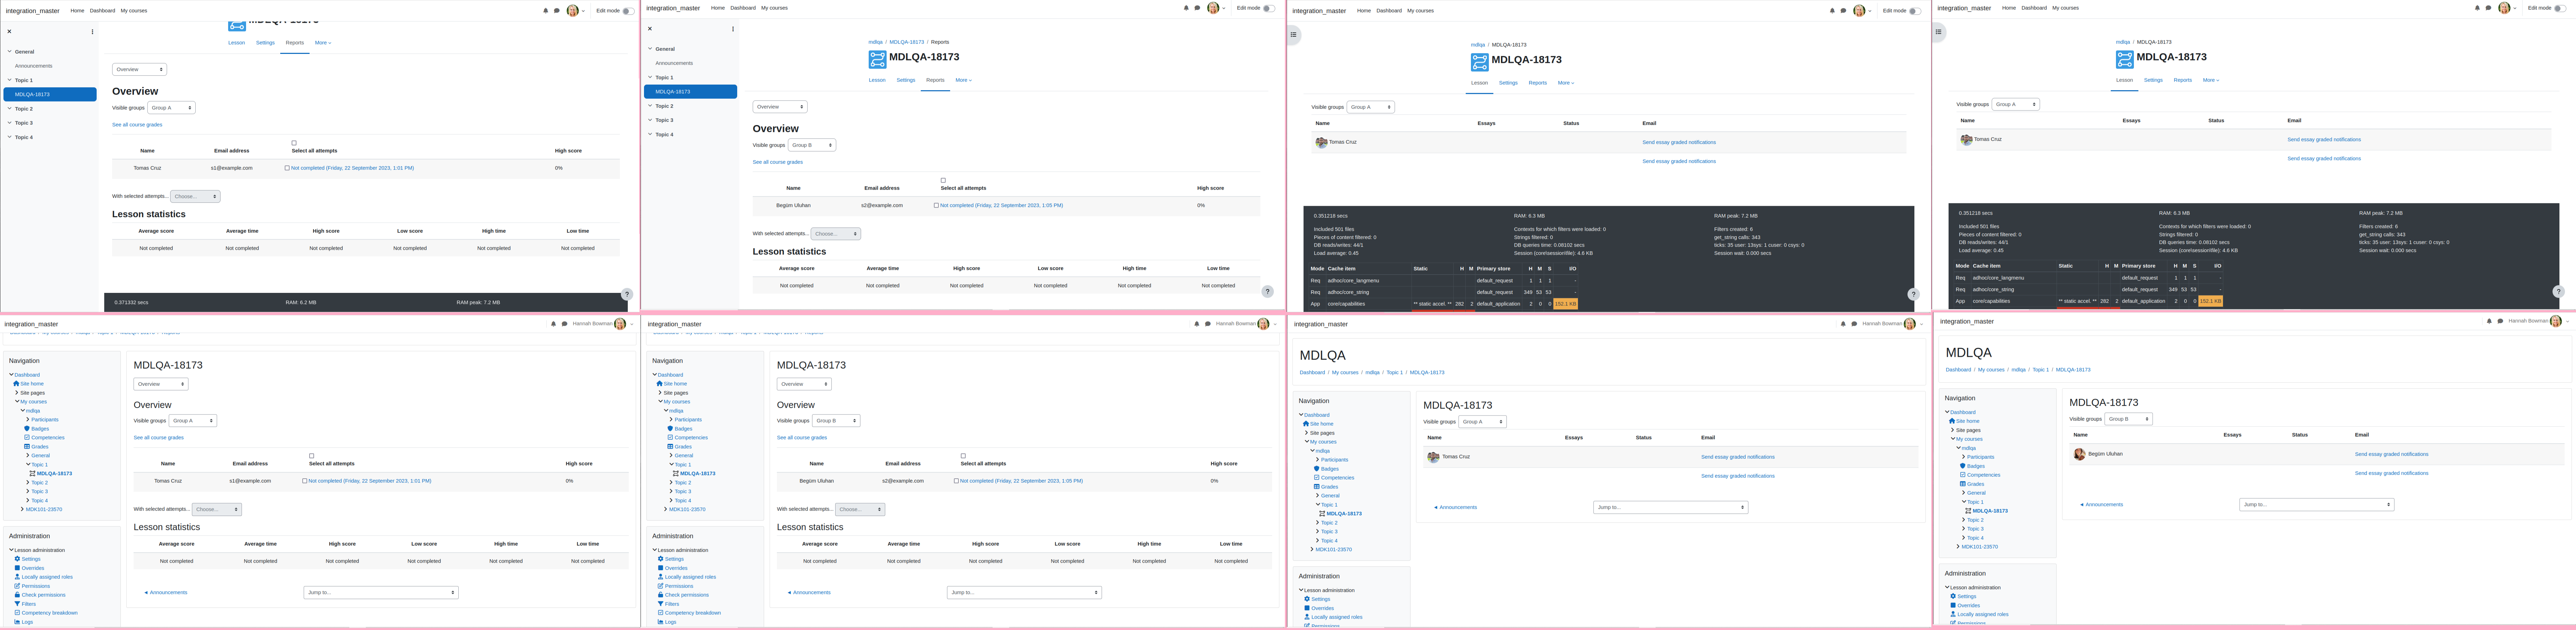The height and width of the screenshot is (630, 2576).
Task: Open Lesson tab above Edit-mode s1@example.com report
Action: (236, 43)
